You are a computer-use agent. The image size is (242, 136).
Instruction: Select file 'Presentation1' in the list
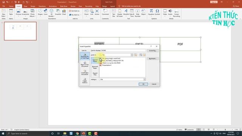point(107,65)
